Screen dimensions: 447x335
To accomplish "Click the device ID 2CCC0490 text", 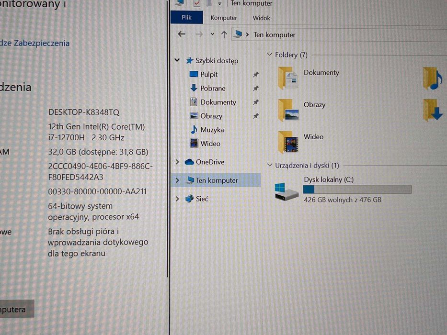I will point(100,171).
